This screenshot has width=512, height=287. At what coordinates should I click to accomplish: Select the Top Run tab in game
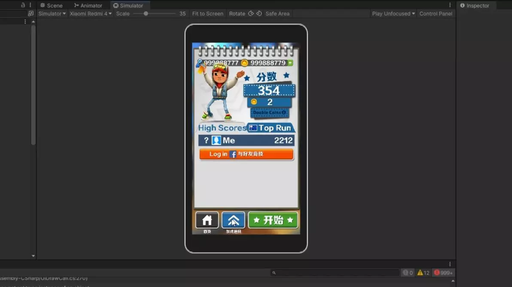click(271, 128)
